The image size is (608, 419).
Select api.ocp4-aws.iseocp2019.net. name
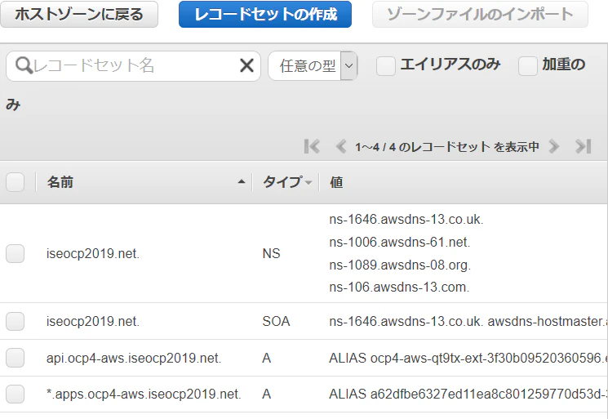[x=134, y=358]
